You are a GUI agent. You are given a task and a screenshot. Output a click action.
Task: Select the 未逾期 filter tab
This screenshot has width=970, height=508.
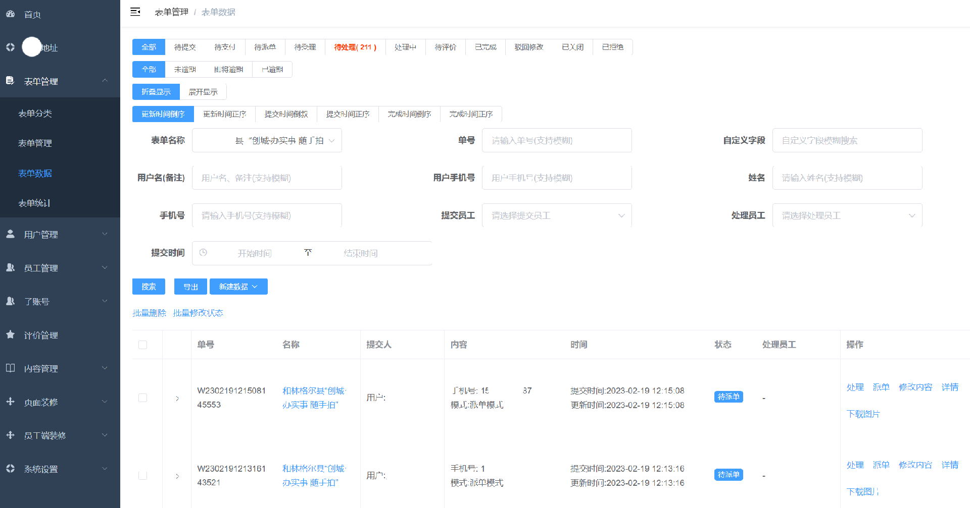(185, 69)
